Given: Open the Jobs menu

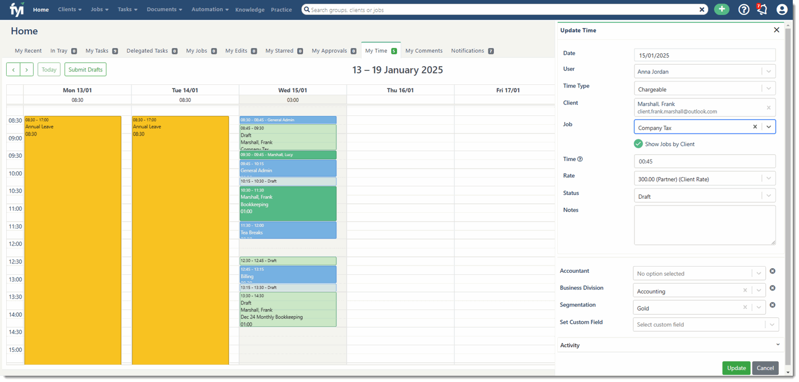Looking at the screenshot, I should click(x=99, y=9).
